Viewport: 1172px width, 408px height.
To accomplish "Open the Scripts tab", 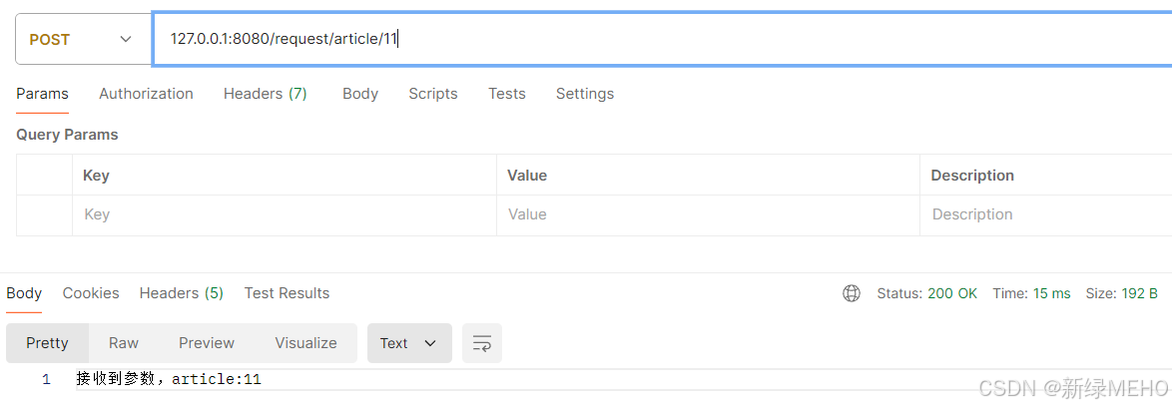I will coord(433,94).
